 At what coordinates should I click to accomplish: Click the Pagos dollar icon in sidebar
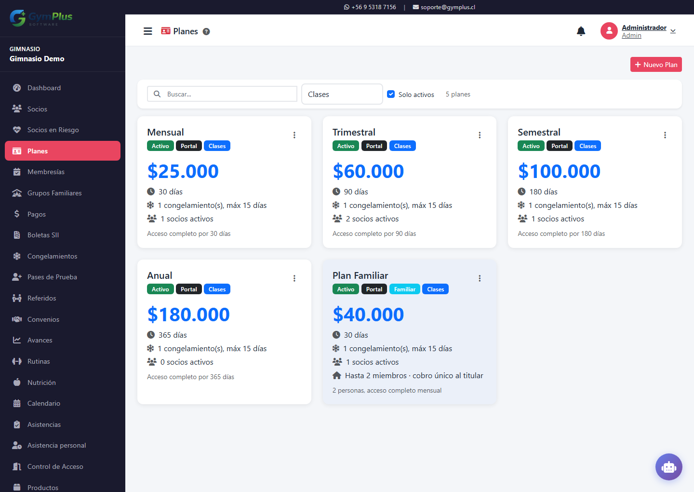click(x=17, y=214)
